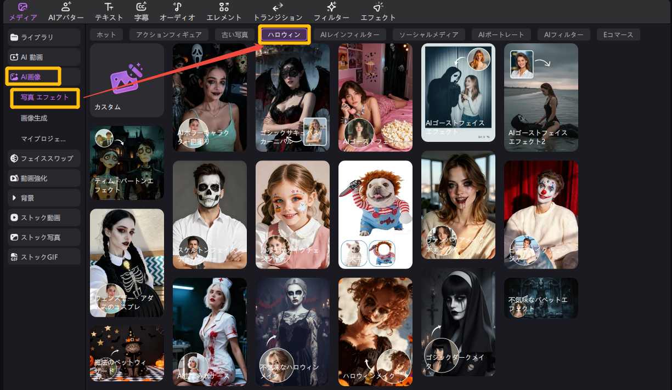
Task: Switch to the ホット category tab
Action: pos(106,35)
